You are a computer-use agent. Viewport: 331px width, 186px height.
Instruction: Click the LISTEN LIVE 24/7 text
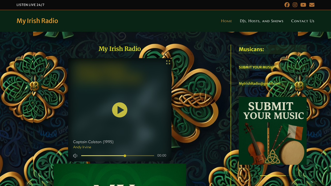click(x=30, y=5)
